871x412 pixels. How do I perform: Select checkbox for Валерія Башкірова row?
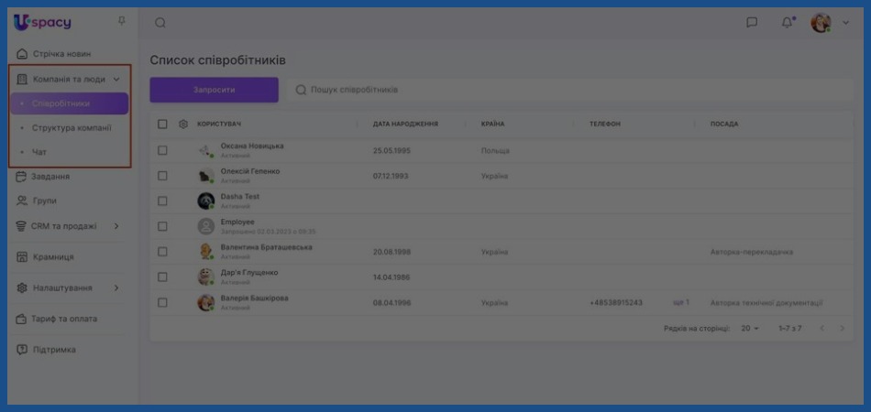(x=162, y=302)
